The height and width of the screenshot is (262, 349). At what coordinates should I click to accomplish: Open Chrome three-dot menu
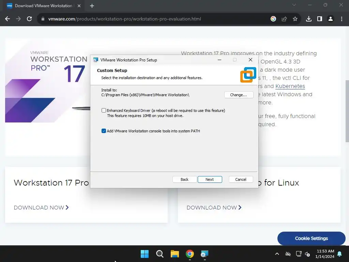point(342,19)
